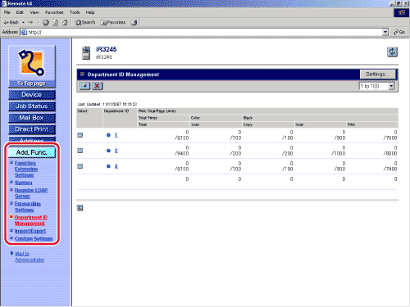Screen dimensions: 410x307
Task: Expand the address bar history dropdown
Action: coord(385,32)
